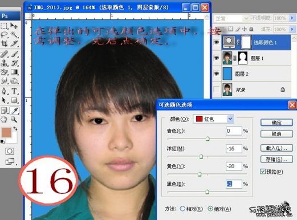The width and height of the screenshot is (297, 220).
Task: Select the Zoom magnifier tool
Action: click(x=14, y=119)
